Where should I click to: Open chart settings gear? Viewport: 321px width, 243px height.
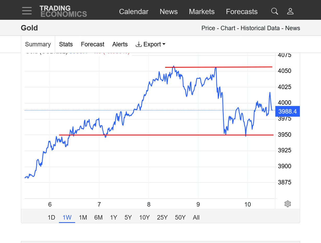pos(288,204)
